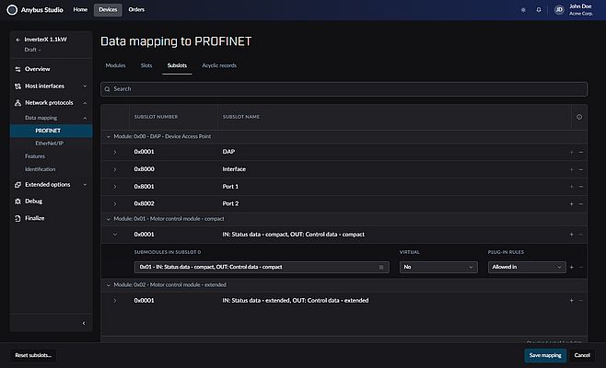Click the plus icon on the DAP row

[571, 151]
